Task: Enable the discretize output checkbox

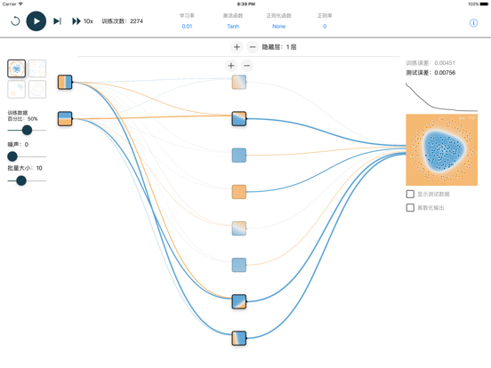Action: click(x=410, y=207)
